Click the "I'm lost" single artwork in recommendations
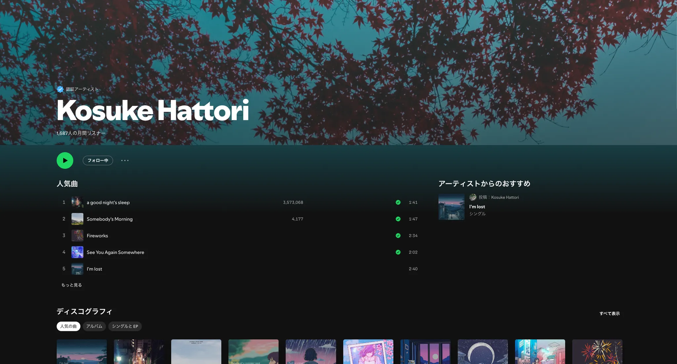This screenshot has width=677, height=364. point(451,207)
